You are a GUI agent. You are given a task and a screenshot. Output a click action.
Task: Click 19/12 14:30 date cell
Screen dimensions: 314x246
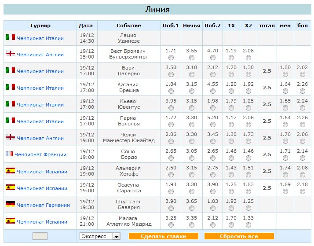pyautogui.click(x=87, y=38)
